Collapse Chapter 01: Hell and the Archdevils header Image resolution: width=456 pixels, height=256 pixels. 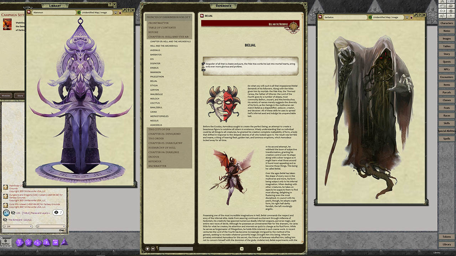(169, 37)
